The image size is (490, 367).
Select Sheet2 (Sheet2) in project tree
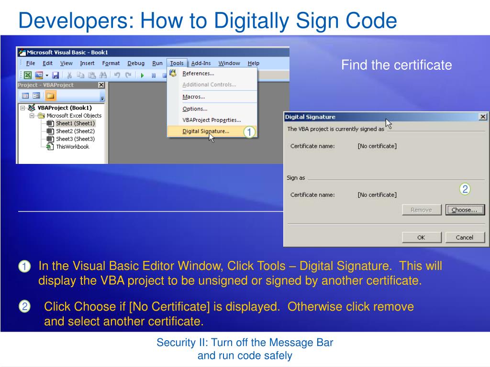click(x=75, y=131)
